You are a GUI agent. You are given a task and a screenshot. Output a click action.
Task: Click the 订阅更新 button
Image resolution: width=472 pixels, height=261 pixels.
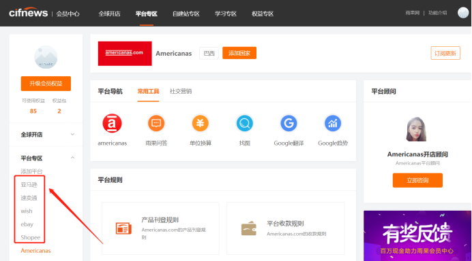[x=445, y=53]
